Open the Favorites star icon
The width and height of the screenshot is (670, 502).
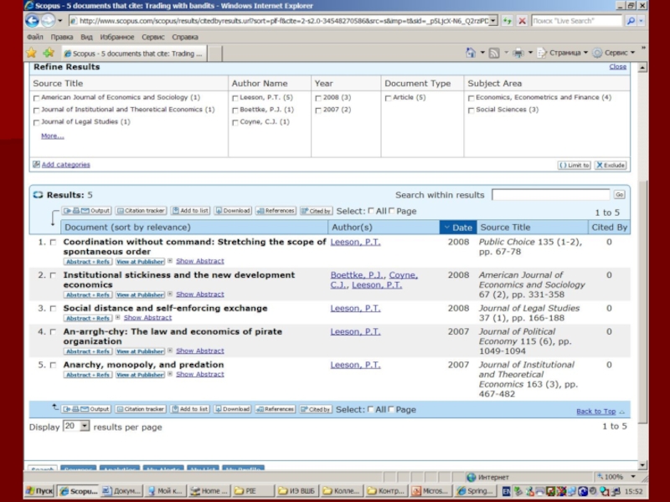pos(31,53)
